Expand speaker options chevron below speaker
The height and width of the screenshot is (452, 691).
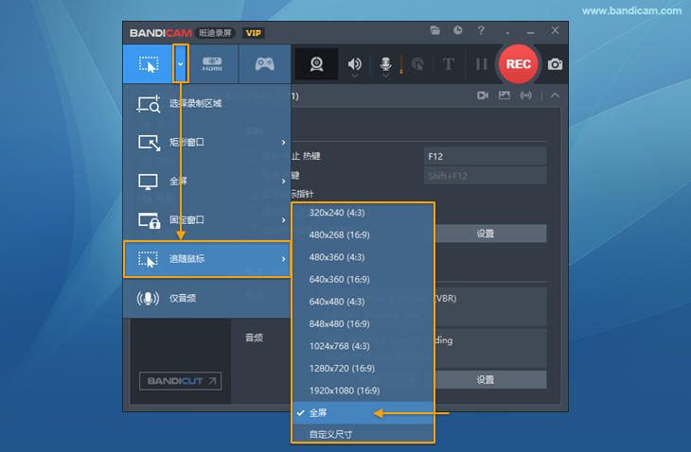354,76
